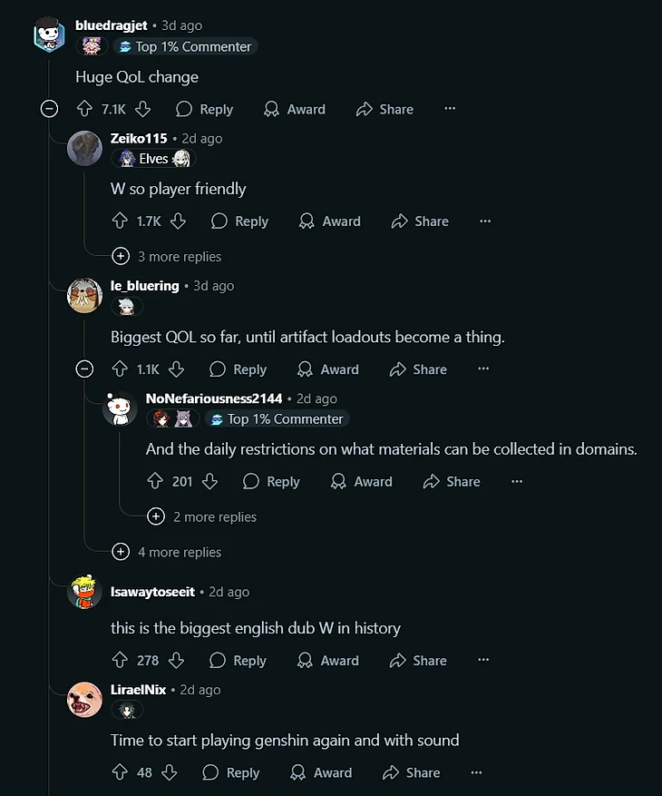Open overflow menu on NoNefariousness2144's comment
The image size is (662, 796).
[x=517, y=481]
